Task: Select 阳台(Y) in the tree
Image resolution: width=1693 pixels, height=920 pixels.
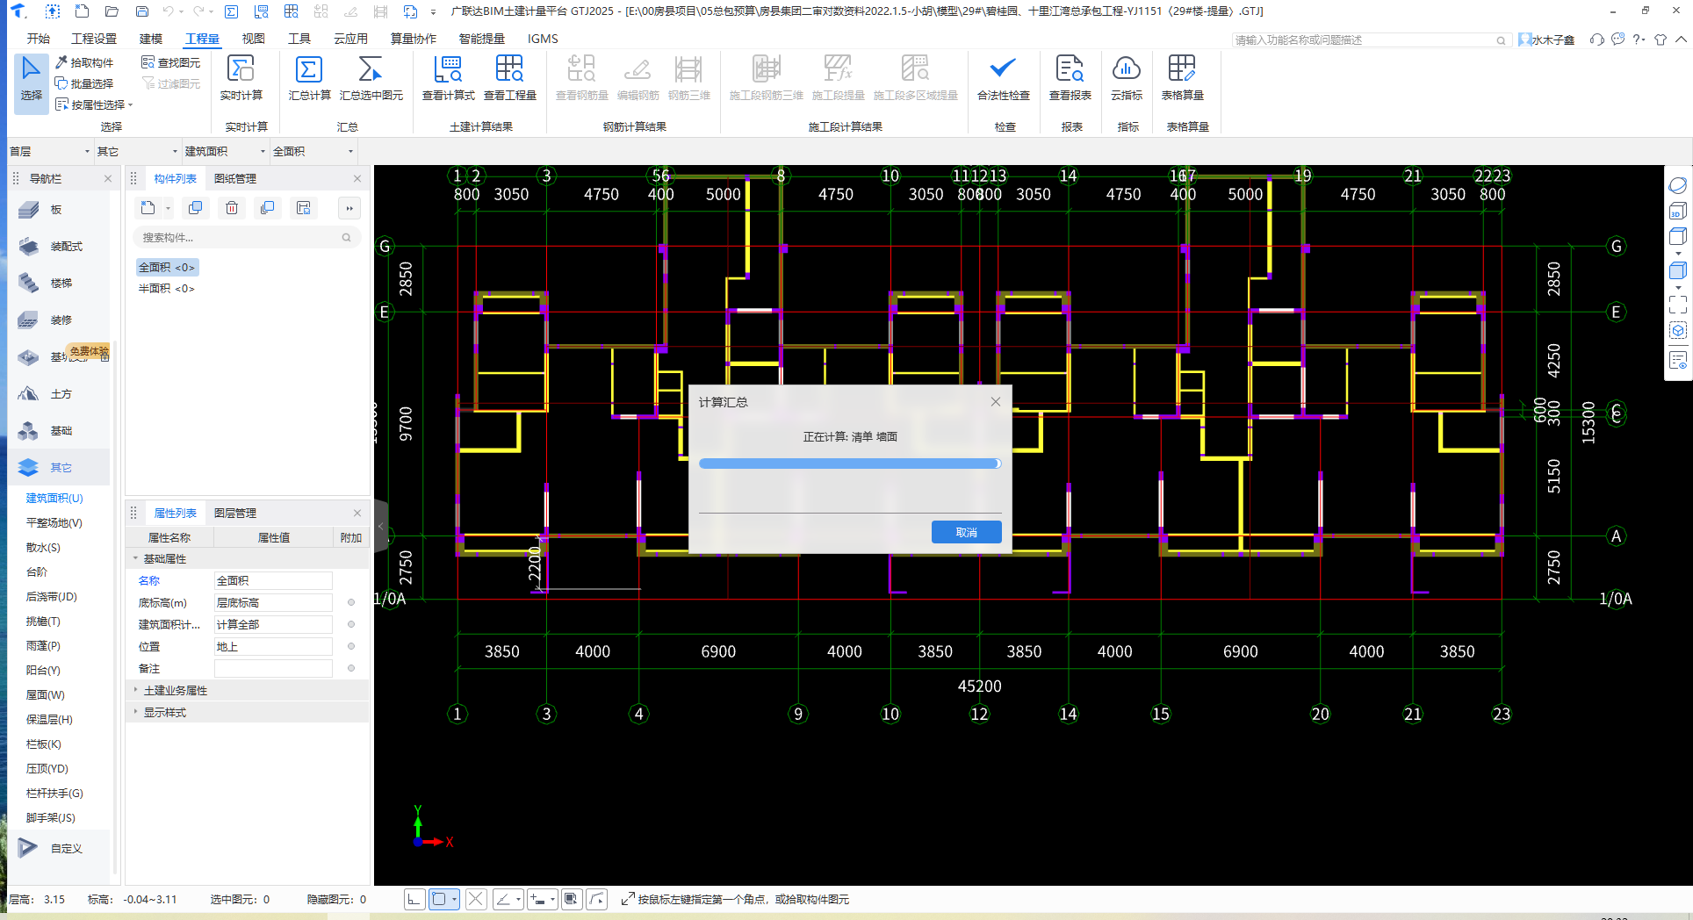Action: tap(43, 670)
